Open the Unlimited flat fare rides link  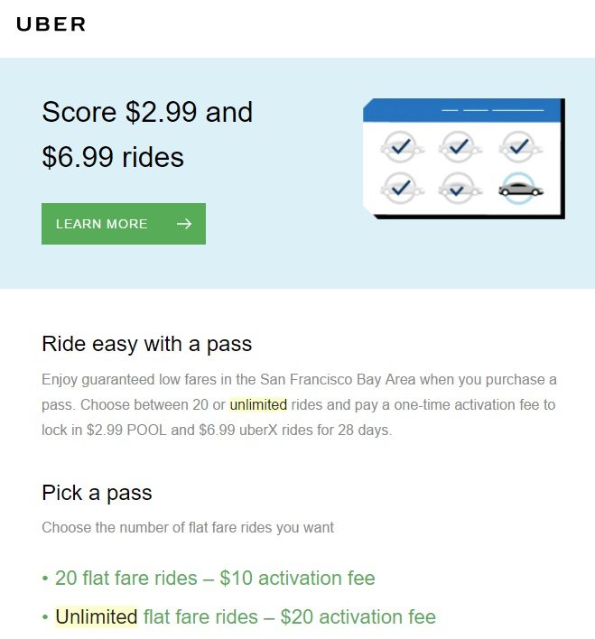click(246, 616)
